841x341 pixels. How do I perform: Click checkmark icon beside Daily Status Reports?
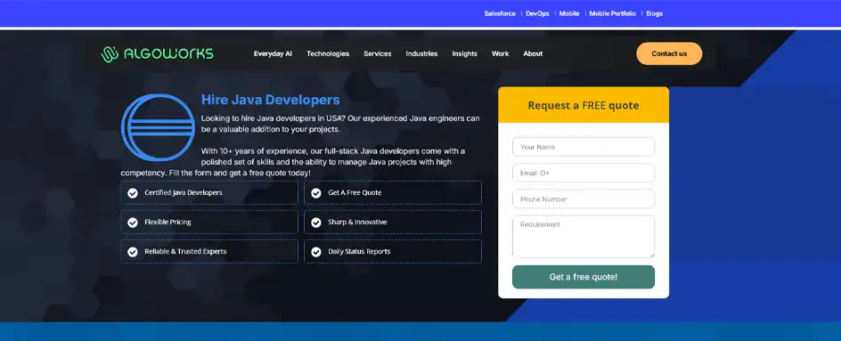click(316, 251)
